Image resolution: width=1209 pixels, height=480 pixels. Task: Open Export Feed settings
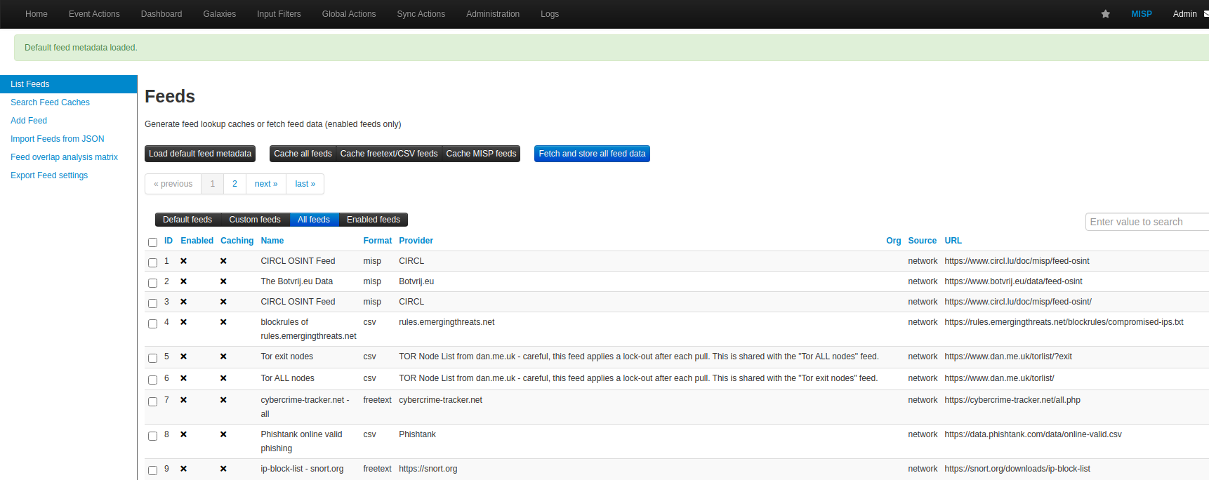click(49, 175)
